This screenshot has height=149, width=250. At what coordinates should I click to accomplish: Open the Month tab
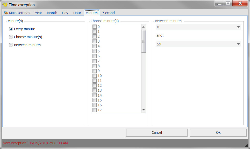click(x=52, y=13)
